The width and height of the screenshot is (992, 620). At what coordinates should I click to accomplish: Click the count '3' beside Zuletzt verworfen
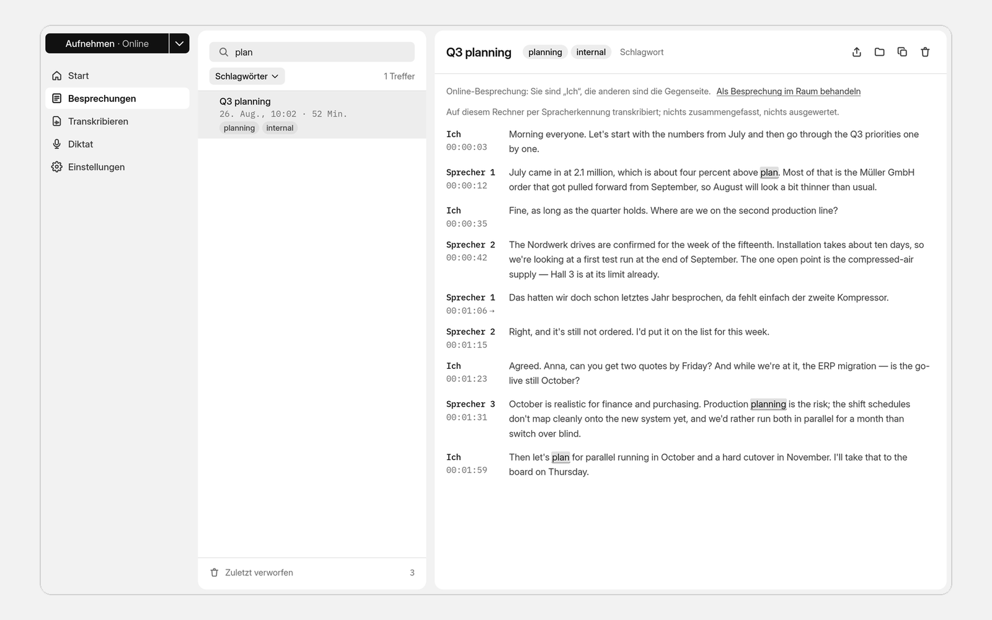[412, 573]
